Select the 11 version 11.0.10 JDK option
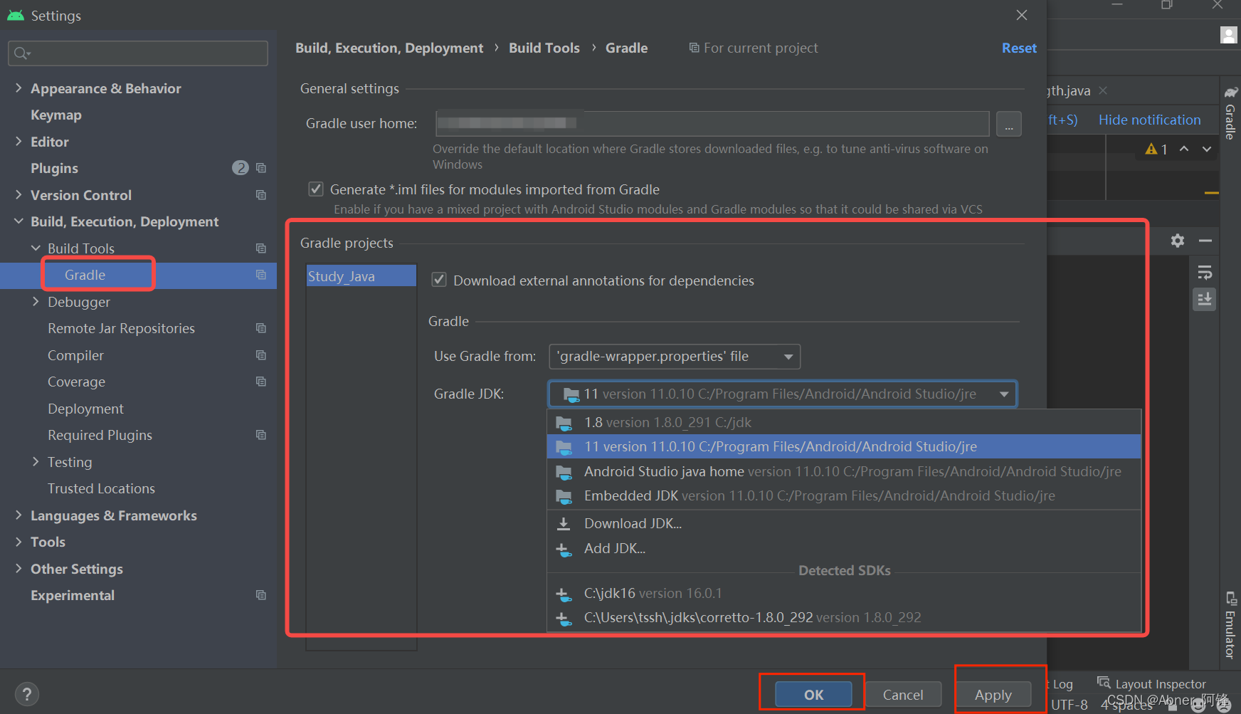The image size is (1241, 714). click(x=844, y=447)
